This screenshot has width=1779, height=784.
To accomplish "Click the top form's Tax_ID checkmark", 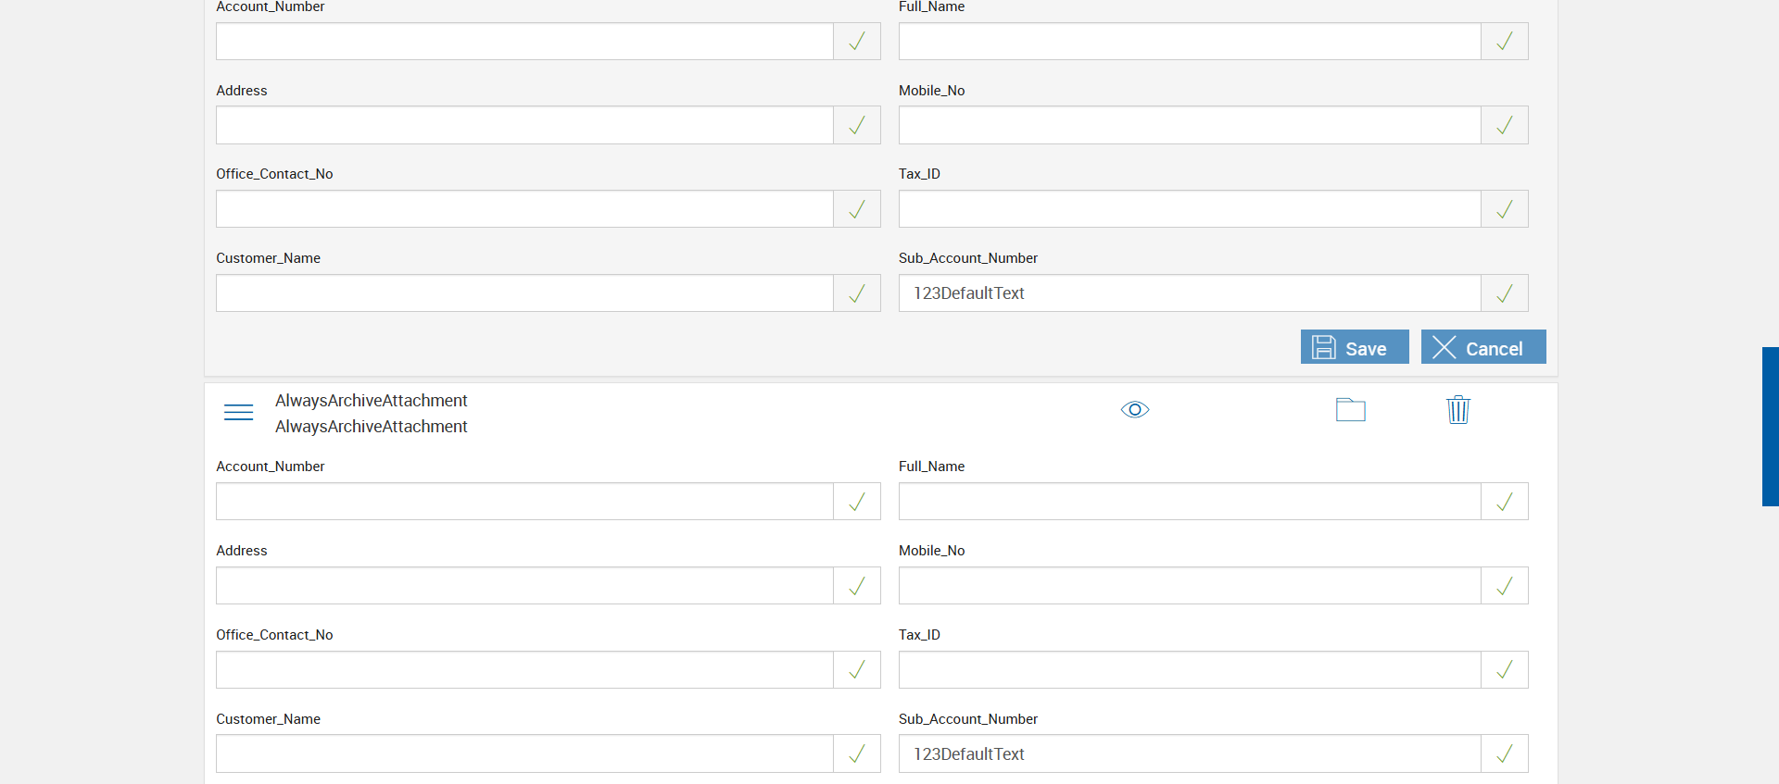I will pyautogui.click(x=1504, y=209).
